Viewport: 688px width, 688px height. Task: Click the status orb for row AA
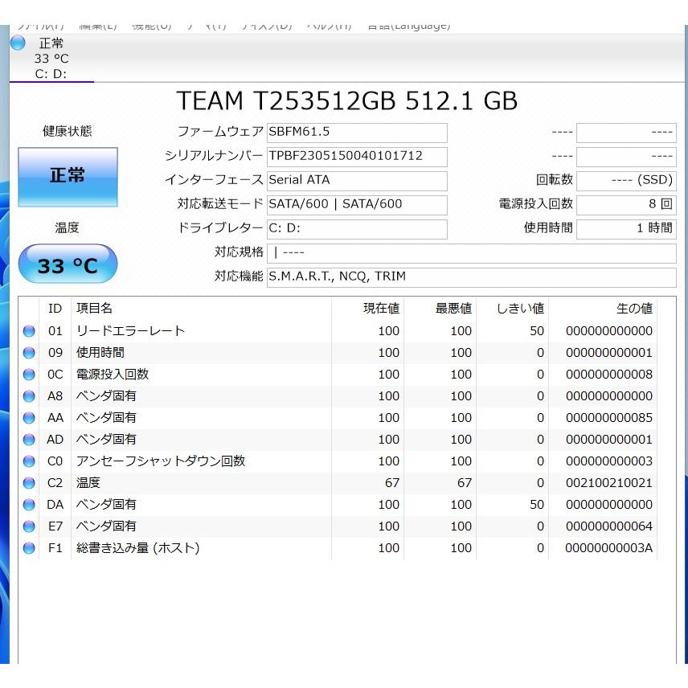tap(29, 418)
